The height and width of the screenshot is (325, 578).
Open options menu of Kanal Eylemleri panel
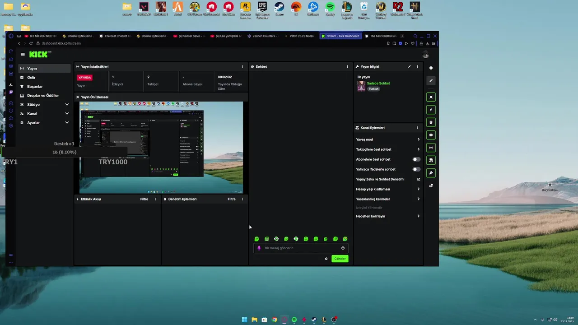coord(417,128)
